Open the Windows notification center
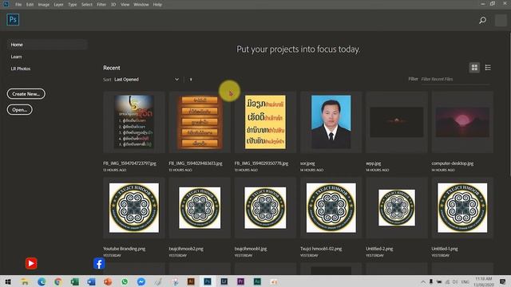The height and width of the screenshot is (287, 511). coord(502,281)
